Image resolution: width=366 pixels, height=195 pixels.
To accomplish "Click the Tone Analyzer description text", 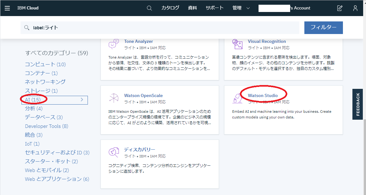I will [x=159, y=63].
